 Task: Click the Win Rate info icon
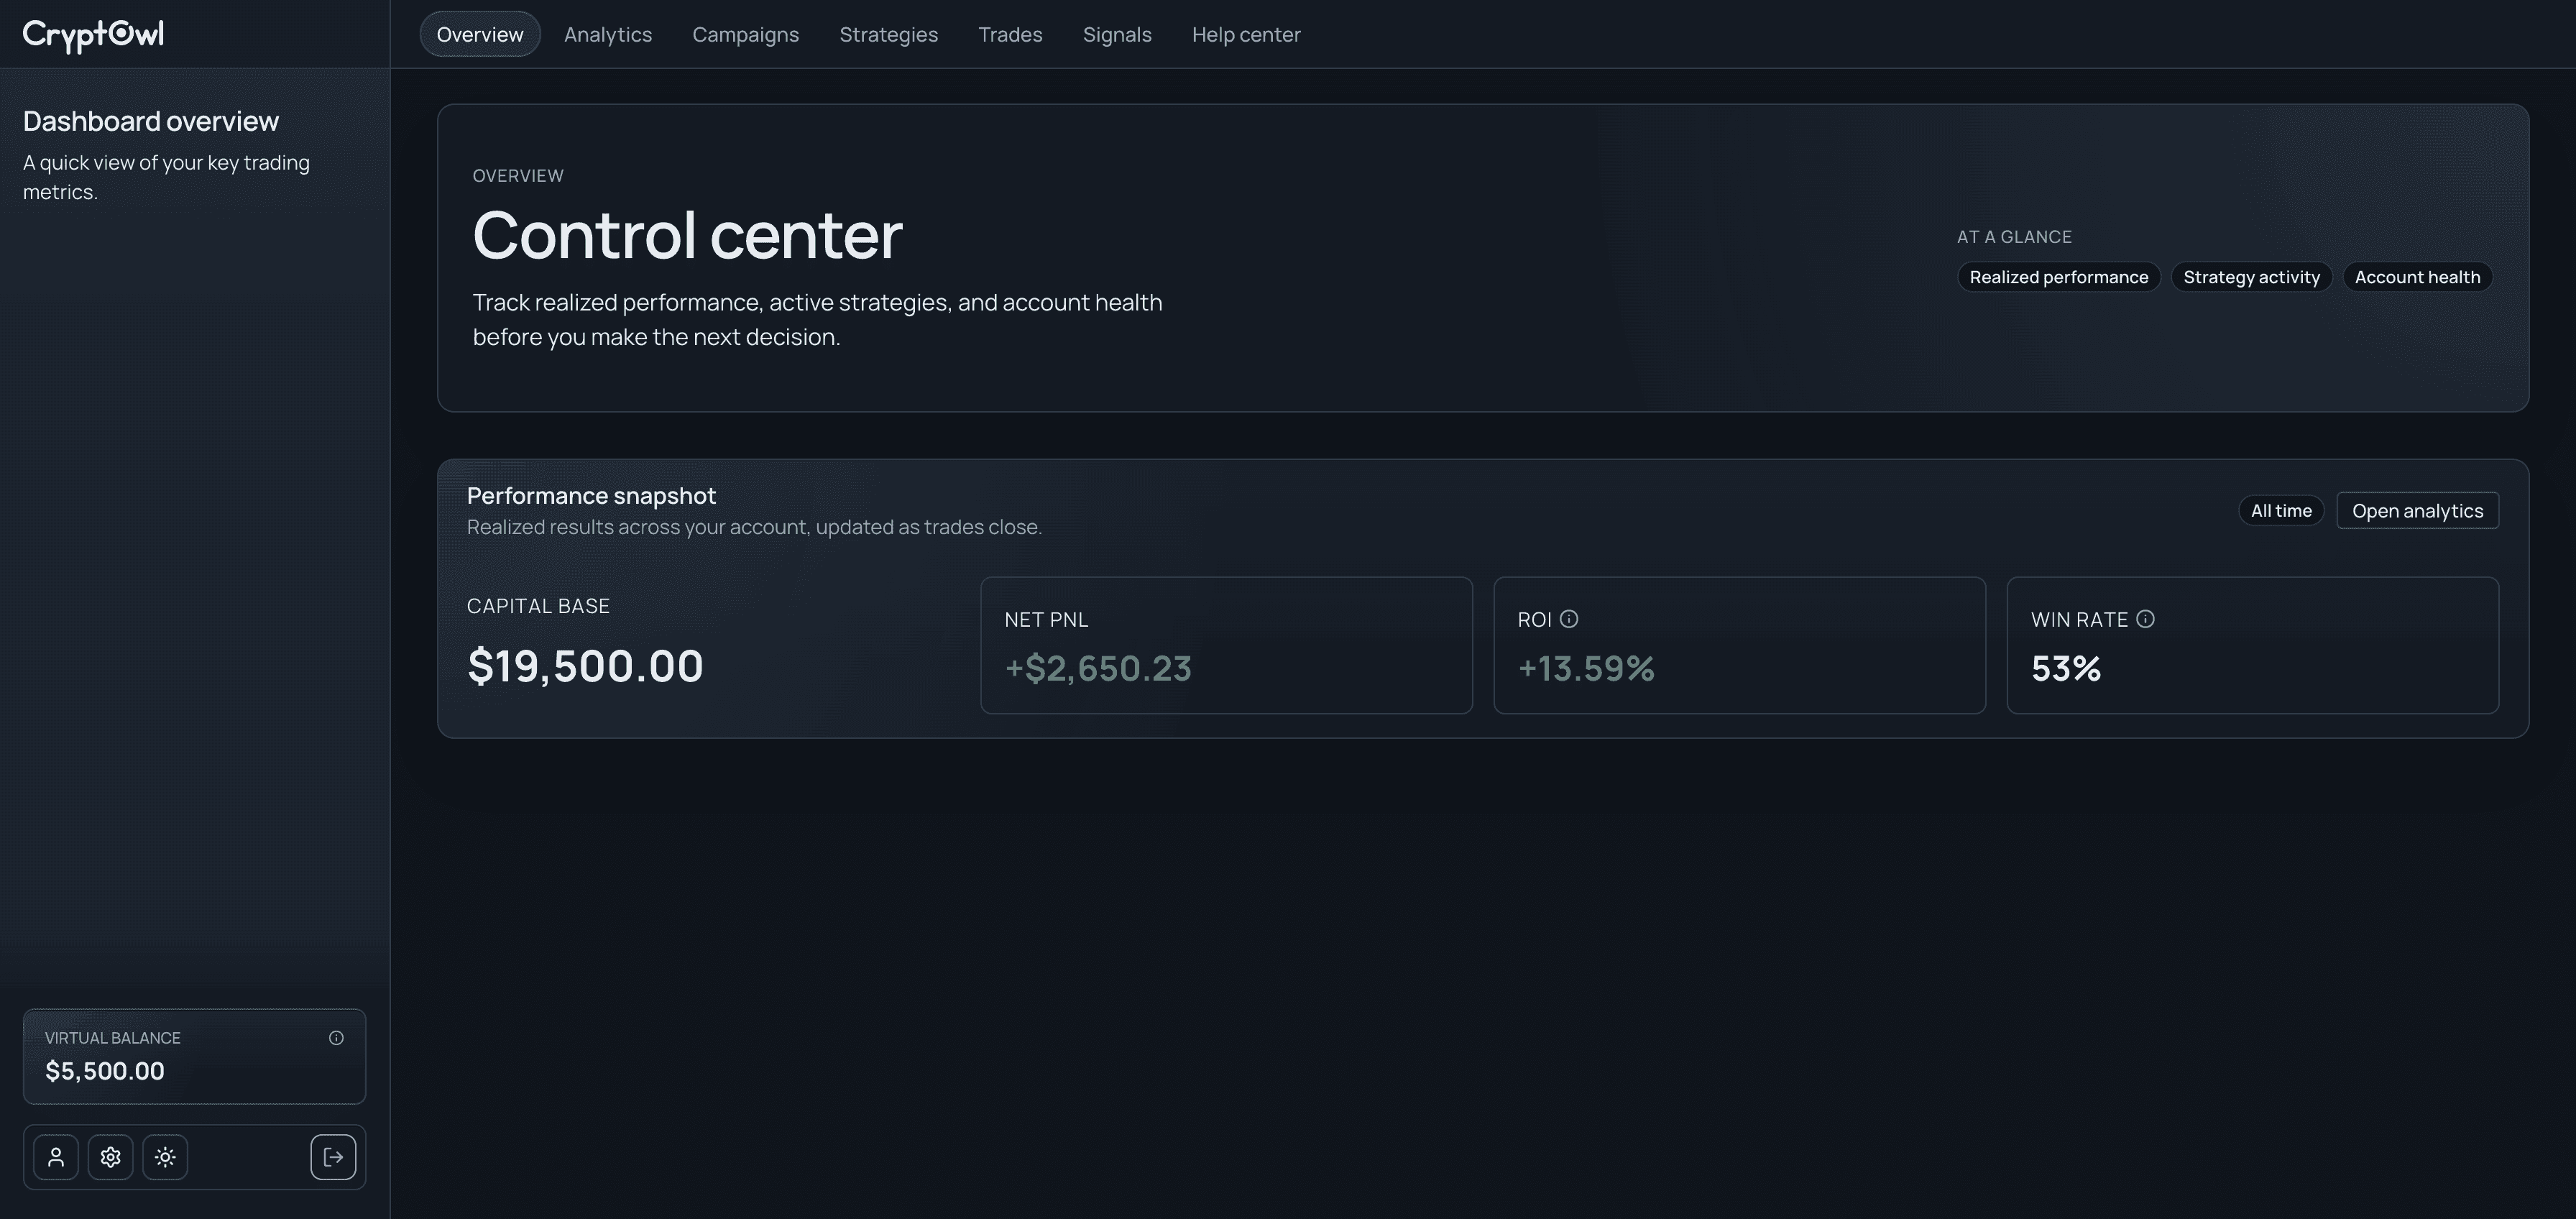(2145, 619)
